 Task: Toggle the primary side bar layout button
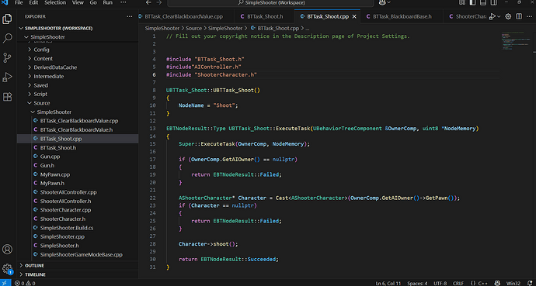(472, 2)
